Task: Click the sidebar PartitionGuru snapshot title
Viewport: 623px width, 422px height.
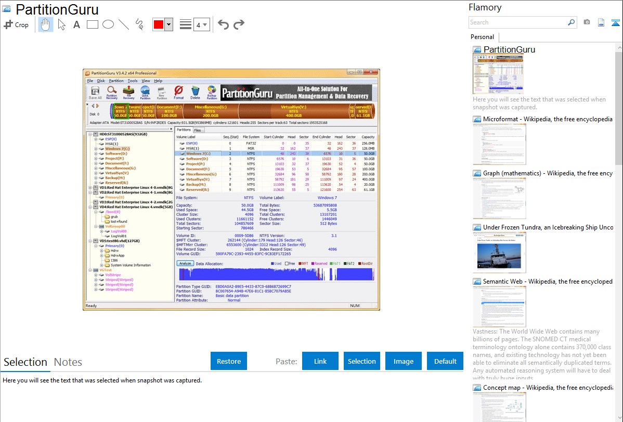Action: pos(509,49)
